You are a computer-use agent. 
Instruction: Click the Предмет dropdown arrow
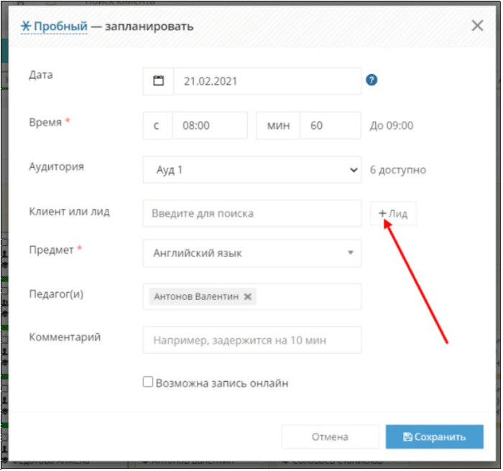pyautogui.click(x=351, y=253)
